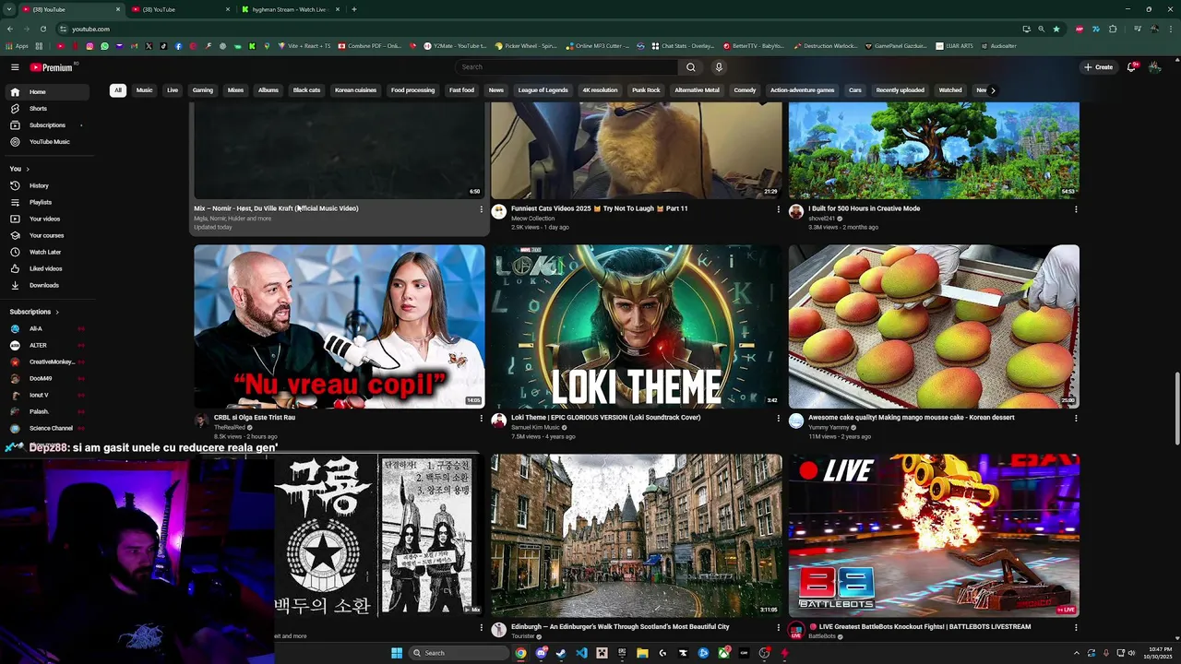Click the search magnifier button

pos(690,66)
